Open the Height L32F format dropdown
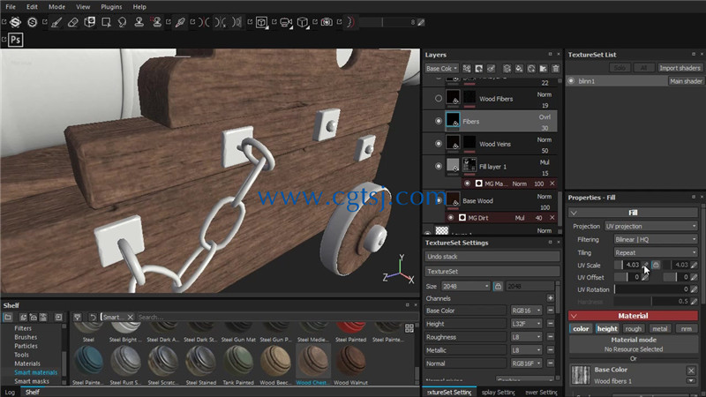The image size is (706, 397). pyautogui.click(x=526, y=324)
